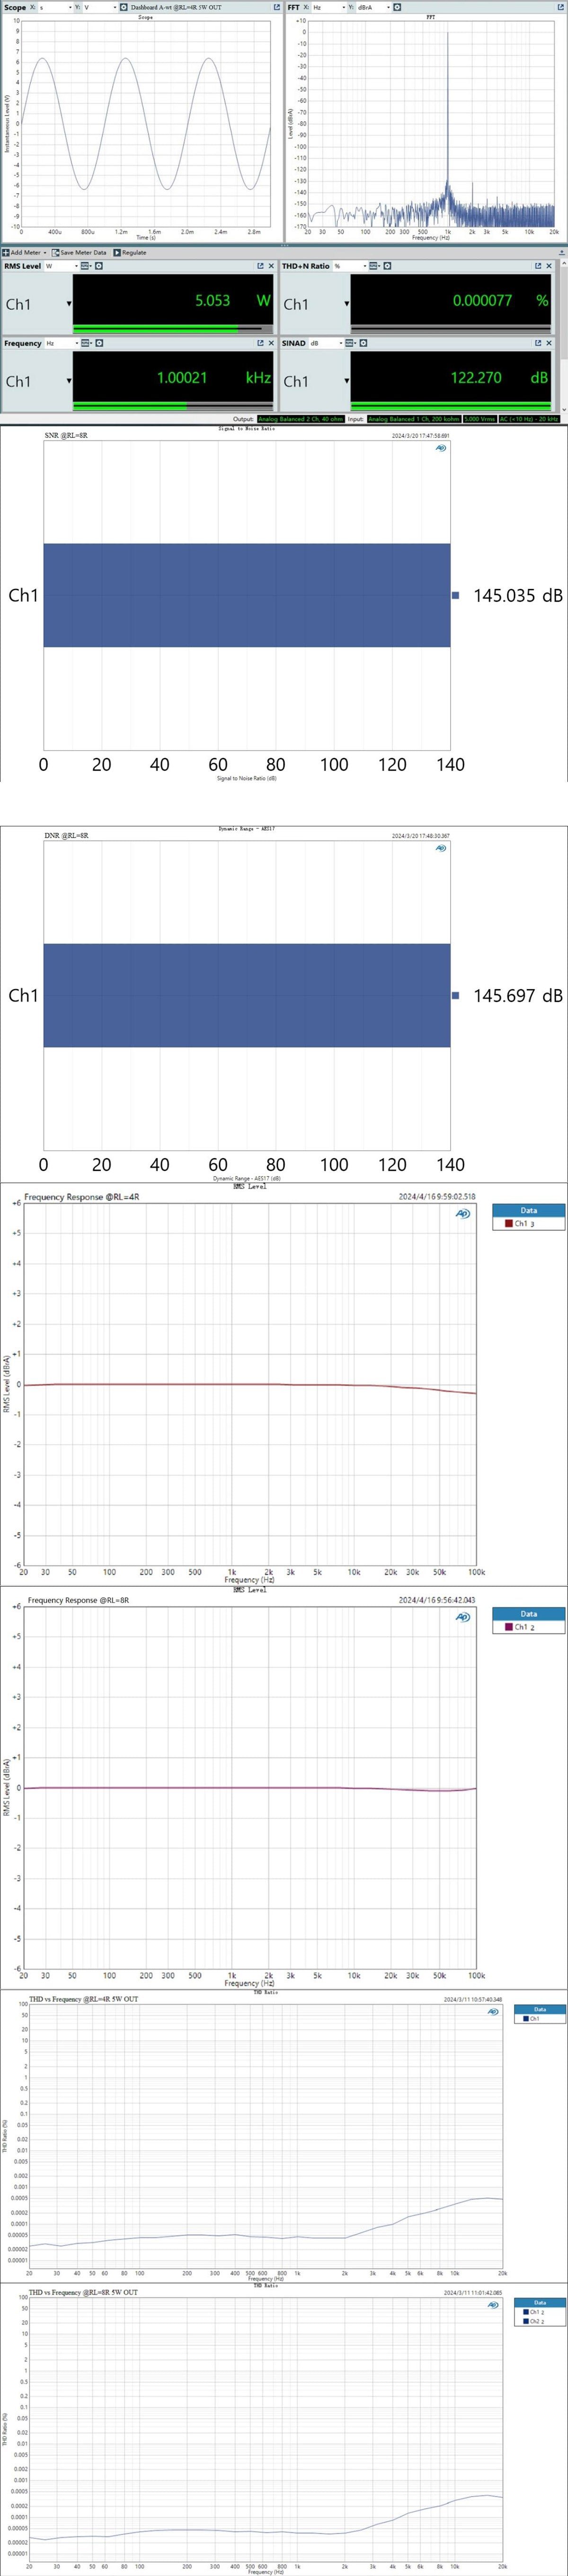Click the Analog Balanced output status field
The width and height of the screenshot is (568, 2576).
coord(300,419)
